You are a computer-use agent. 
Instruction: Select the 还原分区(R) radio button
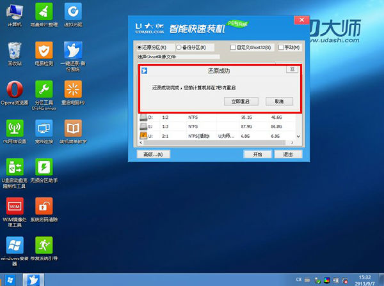pos(140,47)
